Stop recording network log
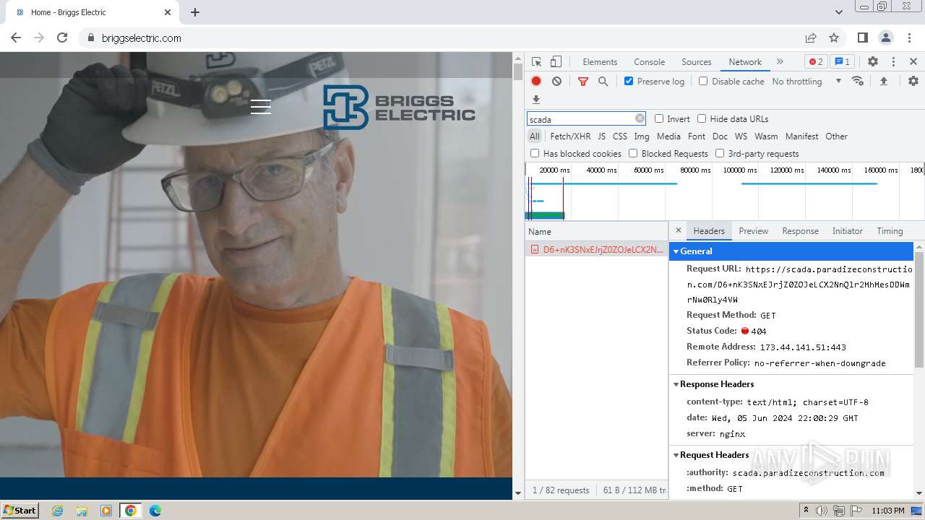Screen dimensions: 925x520 (x=536, y=82)
